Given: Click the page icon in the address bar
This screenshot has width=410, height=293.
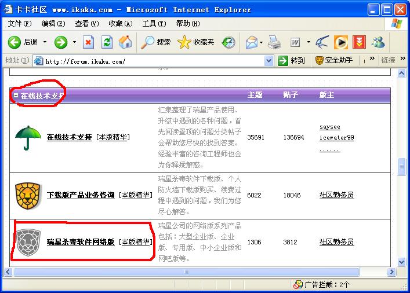Looking at the screenshot, I should point(39,61).
